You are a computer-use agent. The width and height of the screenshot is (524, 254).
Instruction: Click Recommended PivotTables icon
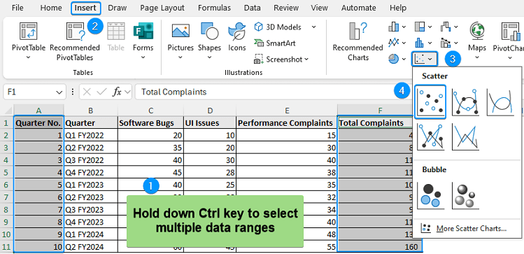[x=75, y=31]
